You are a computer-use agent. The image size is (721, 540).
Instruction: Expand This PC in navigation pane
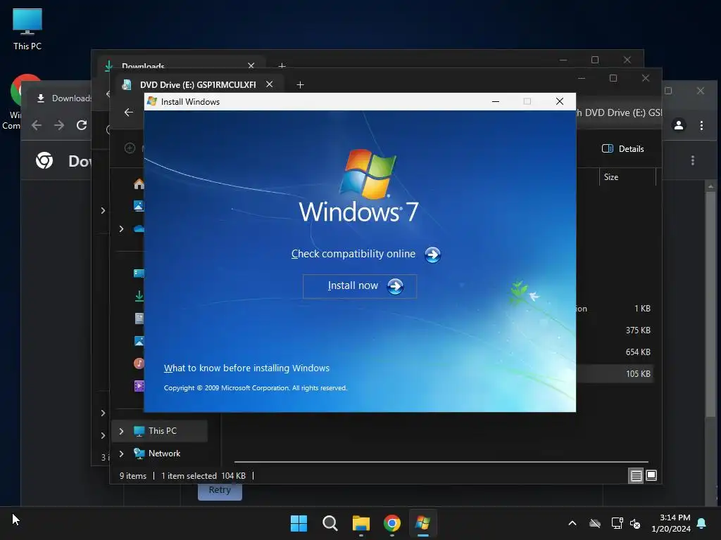(x=121, y=431)
